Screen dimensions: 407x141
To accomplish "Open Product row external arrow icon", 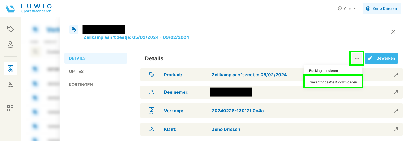I will tap(396, 75).
